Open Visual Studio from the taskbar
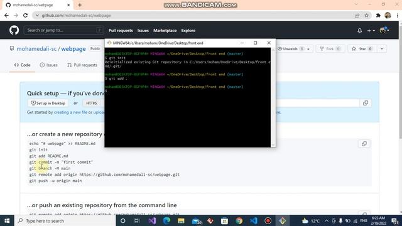 pyautogui.click(x=152, y=220)
